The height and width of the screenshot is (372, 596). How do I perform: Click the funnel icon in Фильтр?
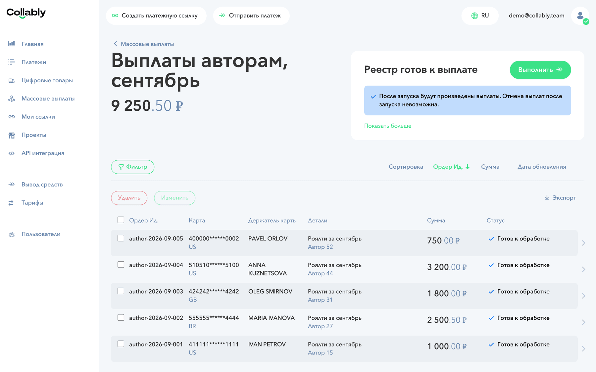point(121,167)
